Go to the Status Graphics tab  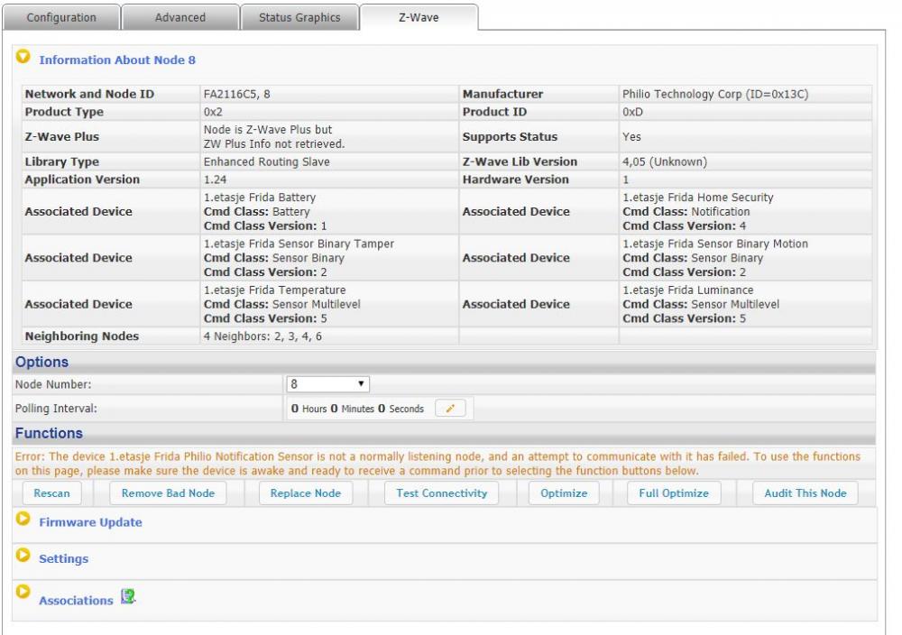(x=299, y=17)
